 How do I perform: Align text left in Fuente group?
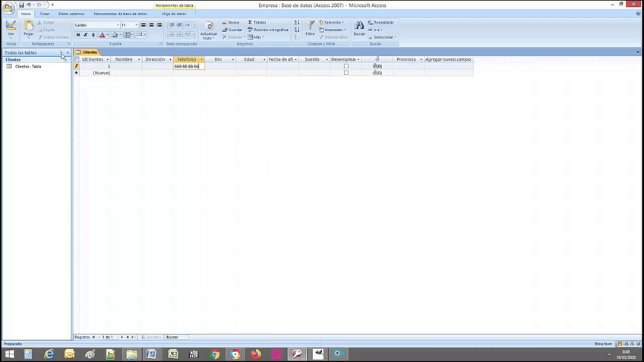click(144, 25)
